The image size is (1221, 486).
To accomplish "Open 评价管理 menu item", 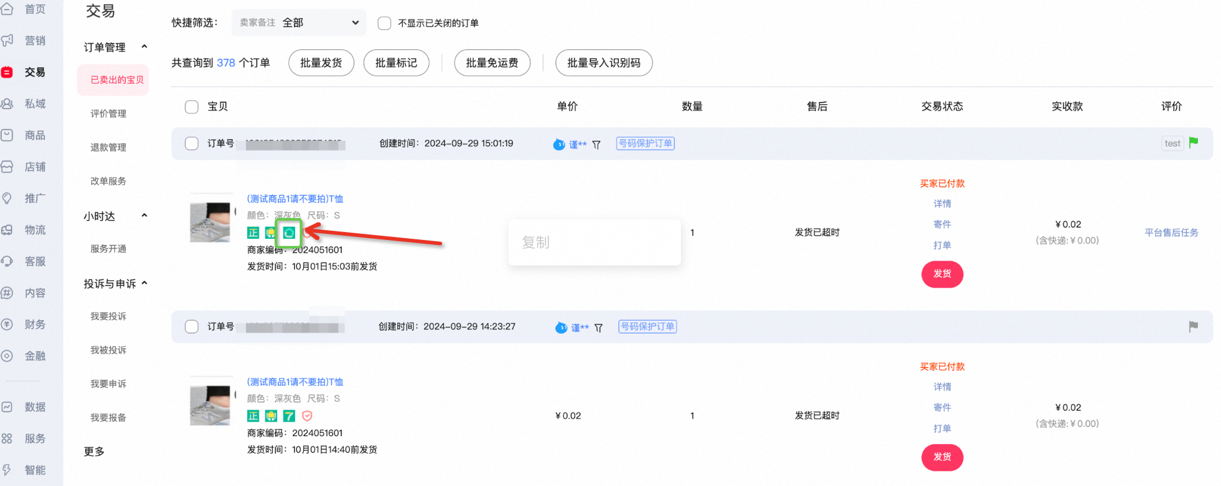I will 108,114.
